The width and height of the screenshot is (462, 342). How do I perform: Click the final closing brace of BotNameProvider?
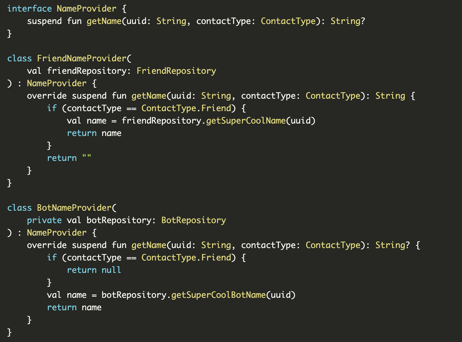[x=9, y=332]
